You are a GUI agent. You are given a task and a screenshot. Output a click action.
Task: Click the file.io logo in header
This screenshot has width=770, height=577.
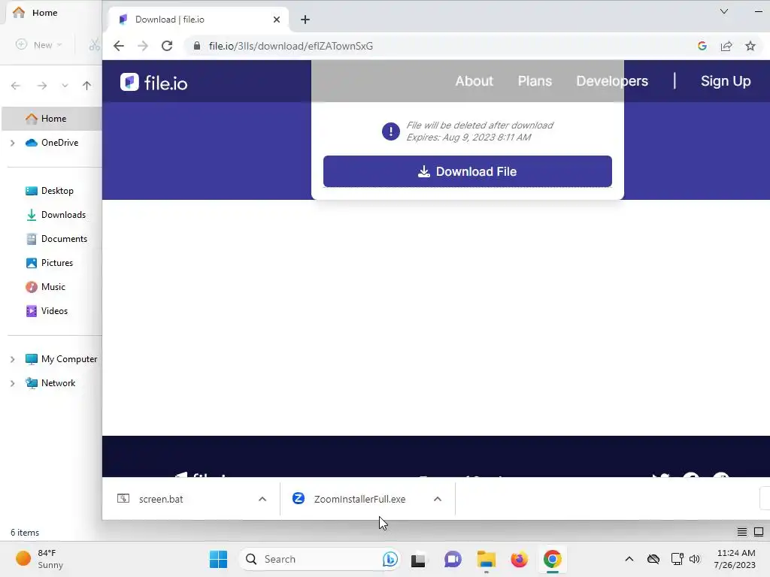pos(153,83)
